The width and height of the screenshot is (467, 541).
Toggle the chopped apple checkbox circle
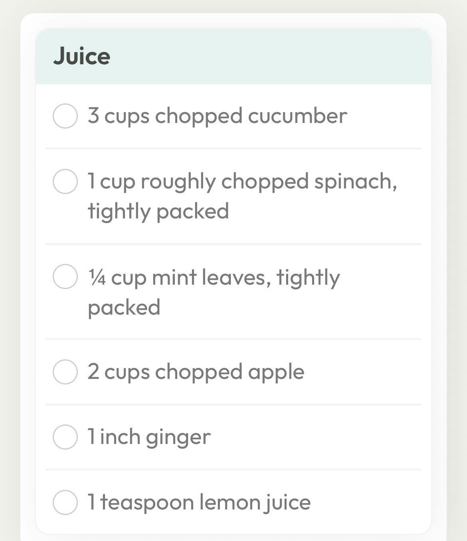click(x=65, y=372)
